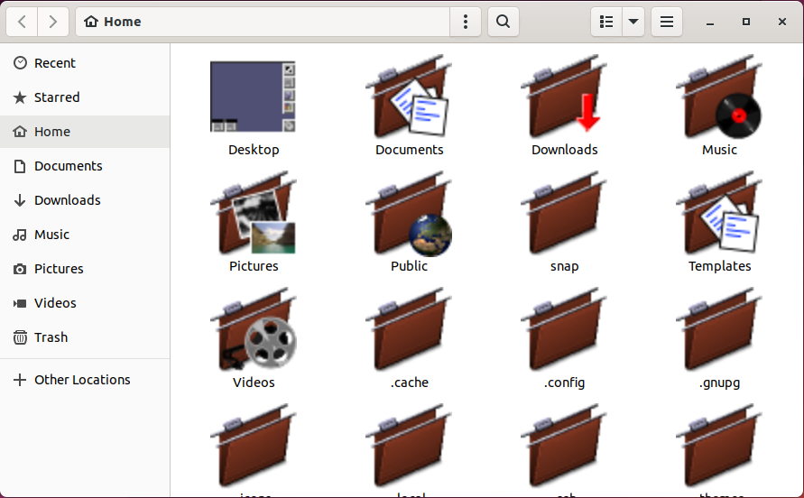Viewport: 804px width, 498px height.
Task: Click the "Public" folder name label
Action: [x=409, y=266]
